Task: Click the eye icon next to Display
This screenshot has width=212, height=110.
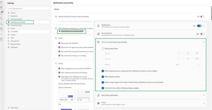Action: point(56,64)
